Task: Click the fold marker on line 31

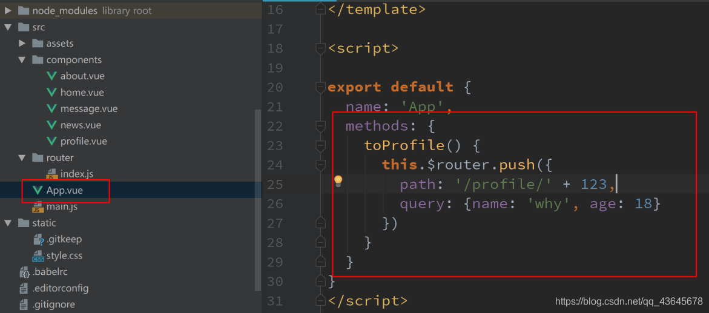Action: click(320, 301)
